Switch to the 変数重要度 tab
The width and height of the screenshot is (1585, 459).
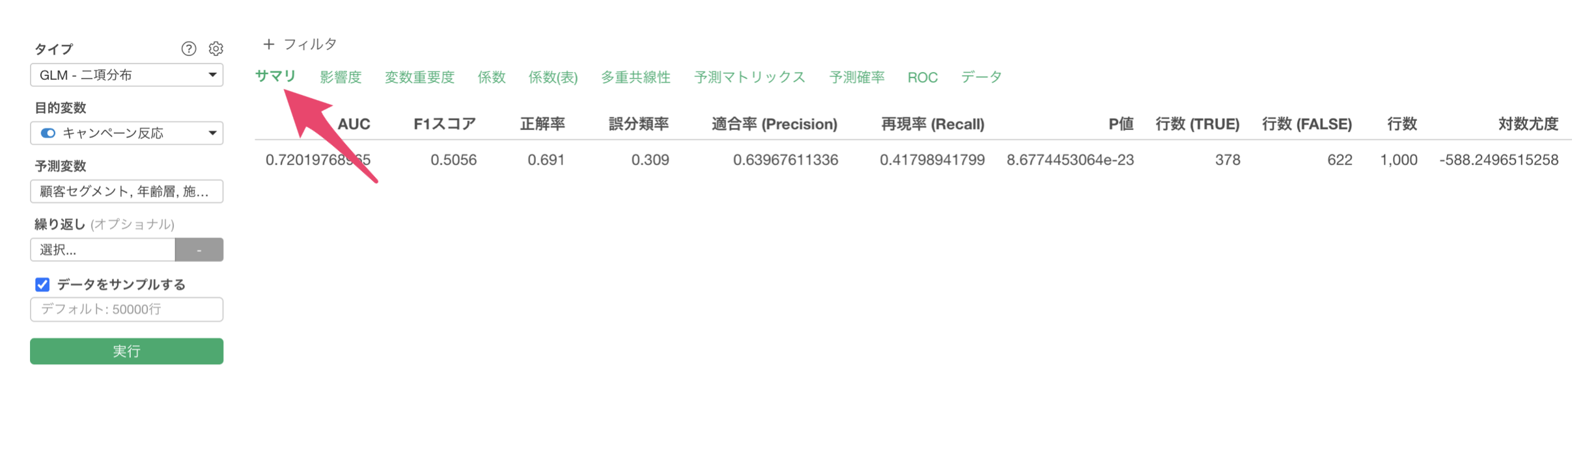[419, 77]
